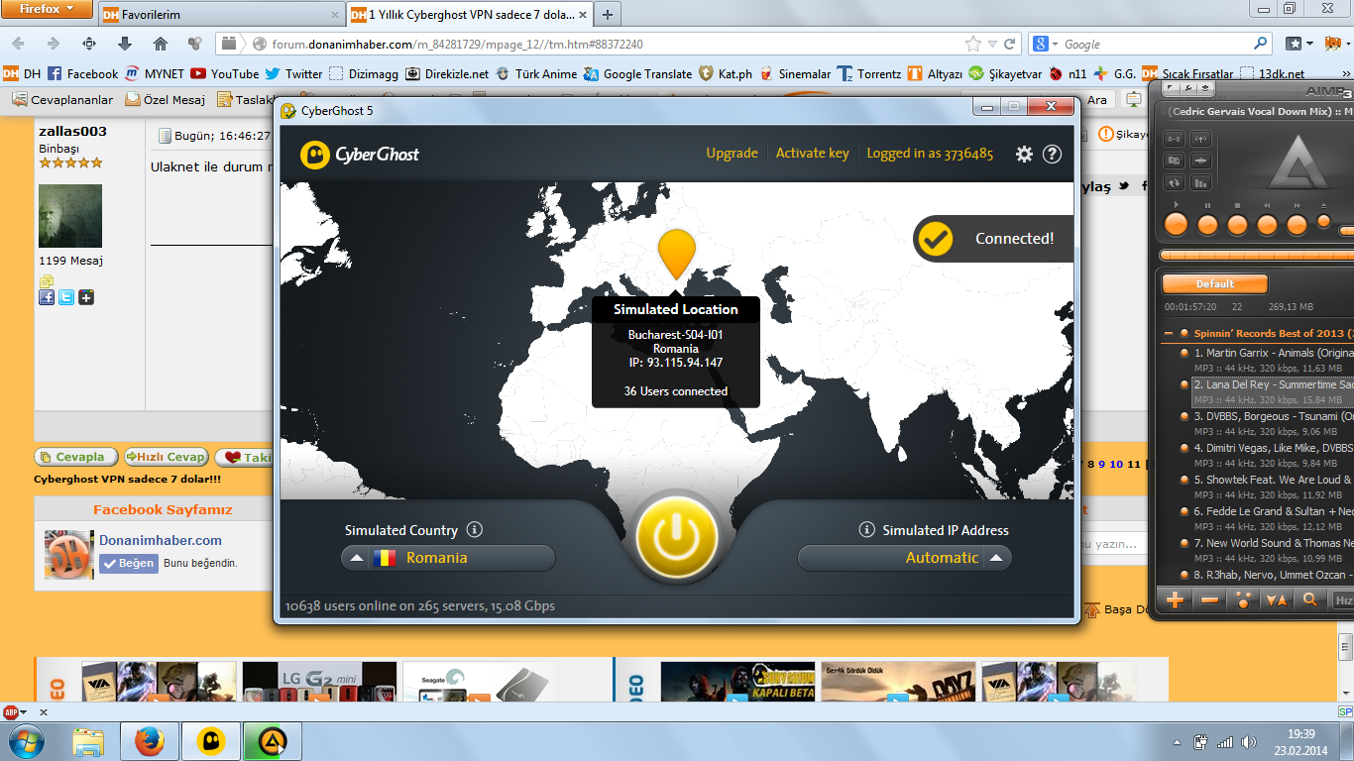This screenshot has height=761, width=1354.
Task: Open Google Translate bookmark
Action: (638, 73)
